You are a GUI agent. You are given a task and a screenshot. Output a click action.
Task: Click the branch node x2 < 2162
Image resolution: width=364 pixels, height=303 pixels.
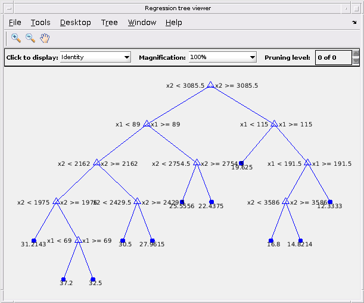[x=97, y=163]
